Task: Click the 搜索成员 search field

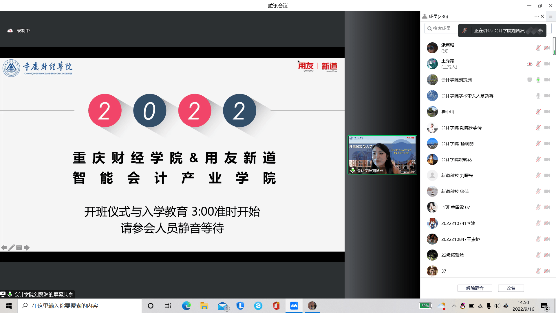Action: point(441,28)
